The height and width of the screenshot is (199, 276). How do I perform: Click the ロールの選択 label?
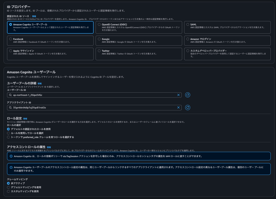click(14, 125)
